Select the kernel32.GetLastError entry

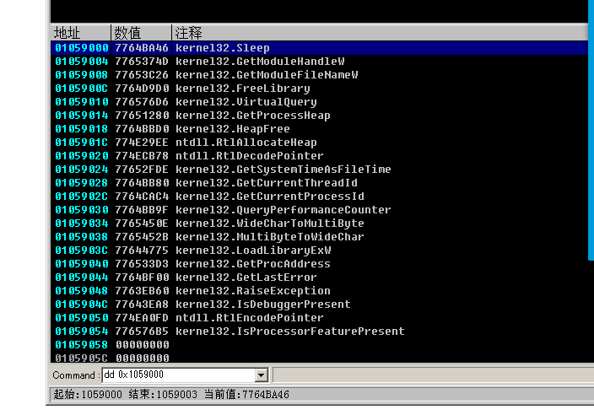(246, 278)
